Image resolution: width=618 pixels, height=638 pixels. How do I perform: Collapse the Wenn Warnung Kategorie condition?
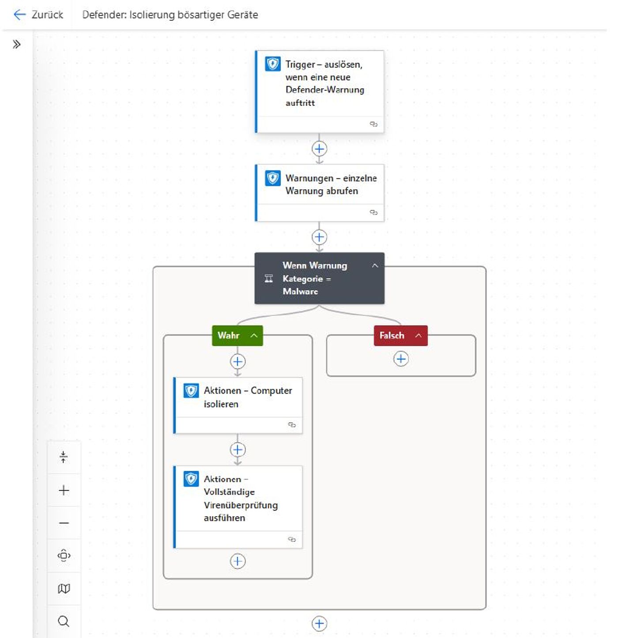coord(375,266)
